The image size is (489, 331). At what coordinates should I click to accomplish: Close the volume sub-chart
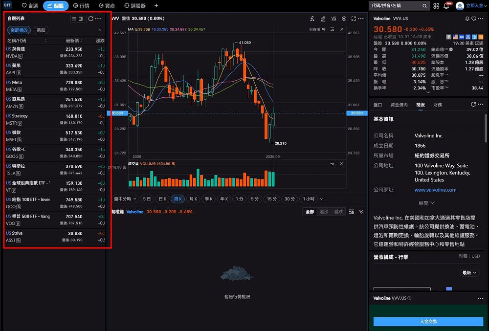pos(342,164)
